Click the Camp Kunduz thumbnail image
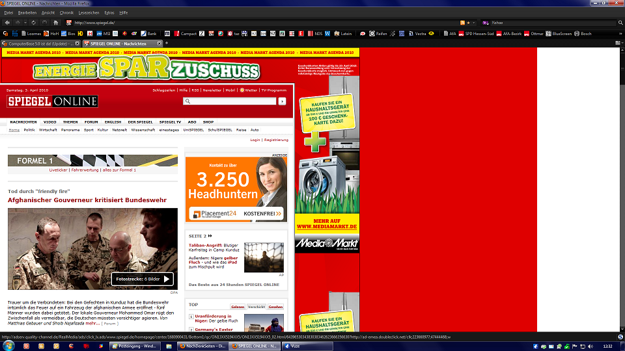Viewport: 625px width, 351px height. pyautogui.click(x=264, y=257)
